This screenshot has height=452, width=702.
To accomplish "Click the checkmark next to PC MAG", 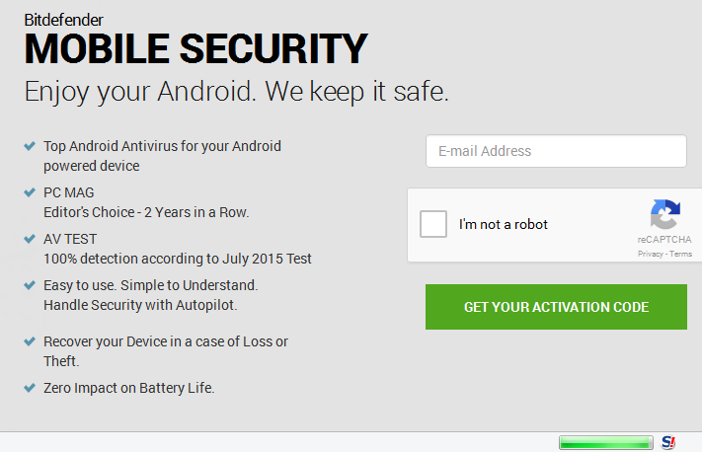I will tap(31, 192).
